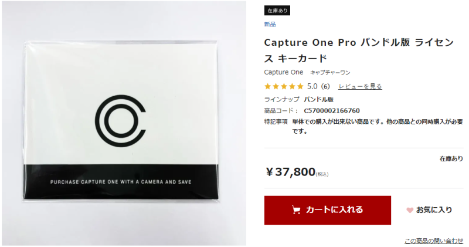Click the last gold star
This screenshot has width=469, height=247.
click(300, 86)
